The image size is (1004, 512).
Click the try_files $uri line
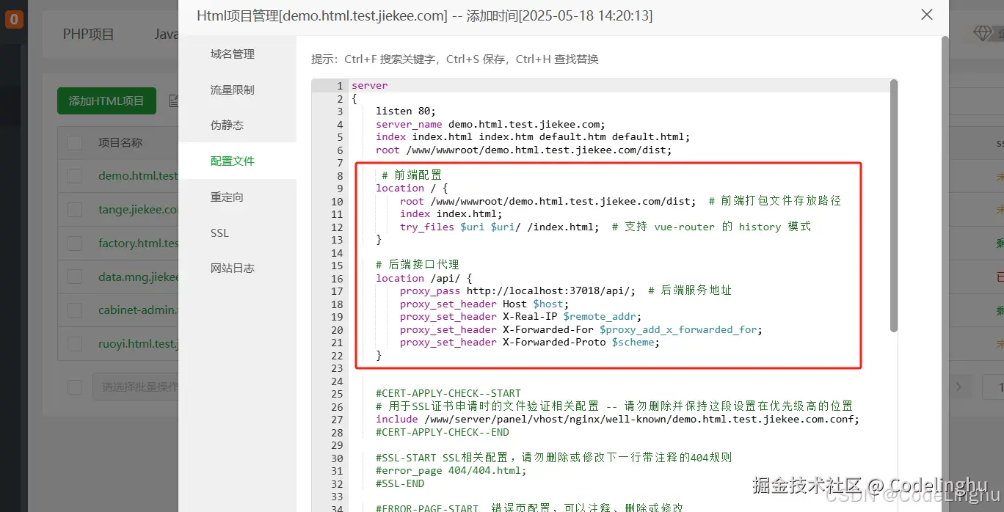click(x=605, y=227)
